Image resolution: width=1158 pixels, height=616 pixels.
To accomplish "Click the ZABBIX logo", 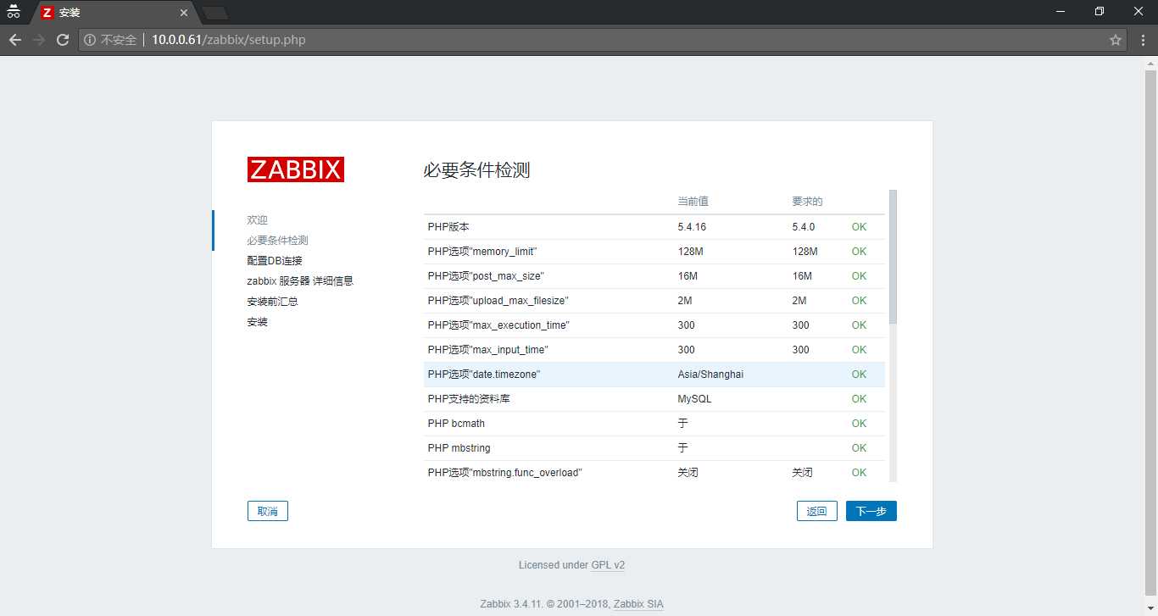I will tap(296, 169).
